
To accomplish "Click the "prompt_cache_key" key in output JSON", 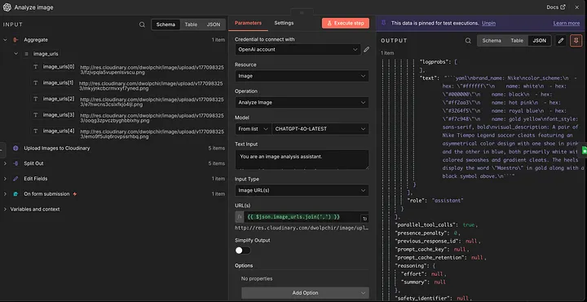I will point(421,250).
